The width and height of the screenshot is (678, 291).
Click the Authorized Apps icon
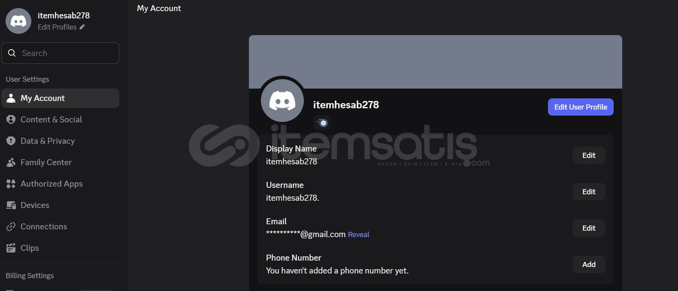[x=11, y=184]
